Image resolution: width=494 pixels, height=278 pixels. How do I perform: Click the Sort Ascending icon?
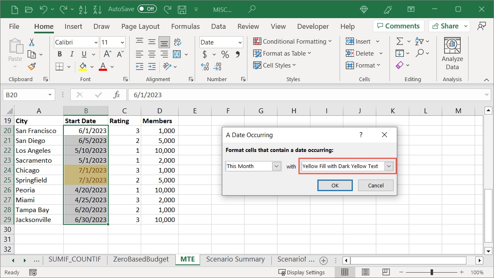tap(83, 9)
